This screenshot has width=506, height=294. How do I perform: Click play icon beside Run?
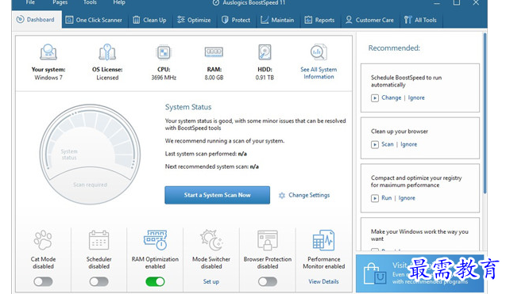click(x=375, y=198)
